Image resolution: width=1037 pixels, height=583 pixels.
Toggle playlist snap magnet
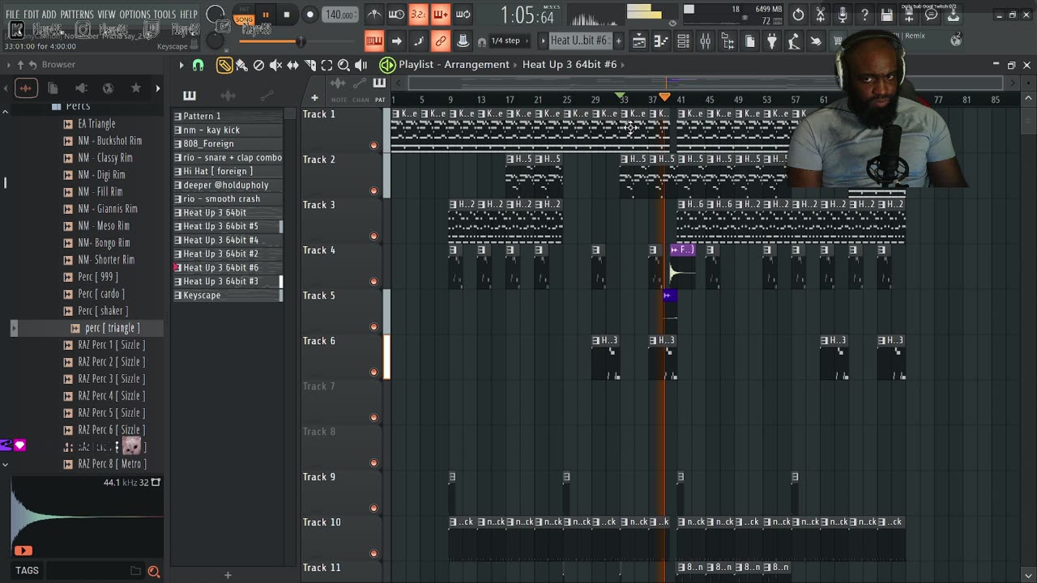(198, 66)
